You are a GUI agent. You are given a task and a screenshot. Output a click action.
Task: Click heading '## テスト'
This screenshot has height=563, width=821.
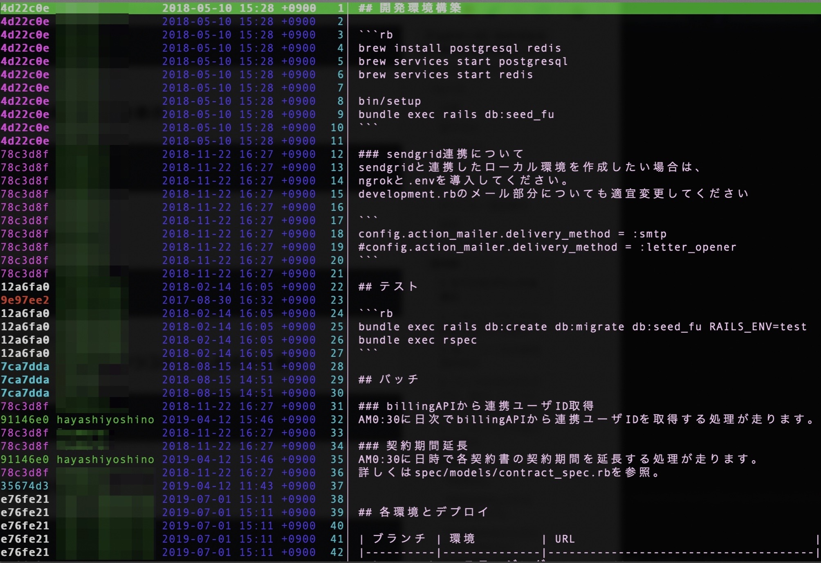[x=388, y=287]
